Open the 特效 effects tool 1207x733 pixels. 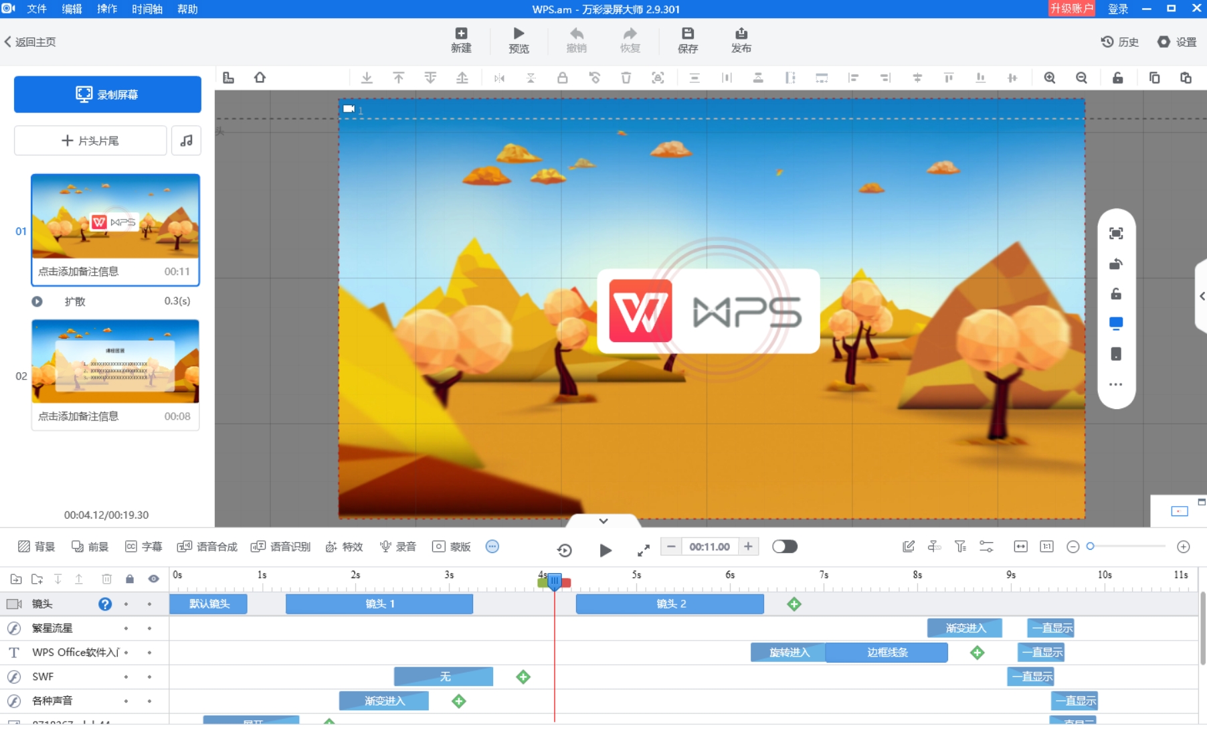click(344, 547)
